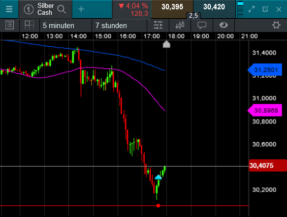The width and height of the screenshot is (287, 217).
Task: Click the blue 31,2501 moving average label
Action: click(265, 70)
